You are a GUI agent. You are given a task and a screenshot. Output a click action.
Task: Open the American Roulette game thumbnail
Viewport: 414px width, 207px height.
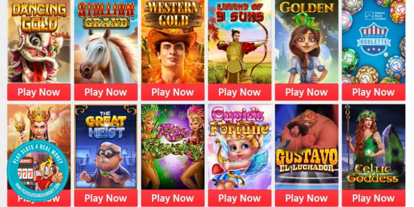[x=374, y=42]
